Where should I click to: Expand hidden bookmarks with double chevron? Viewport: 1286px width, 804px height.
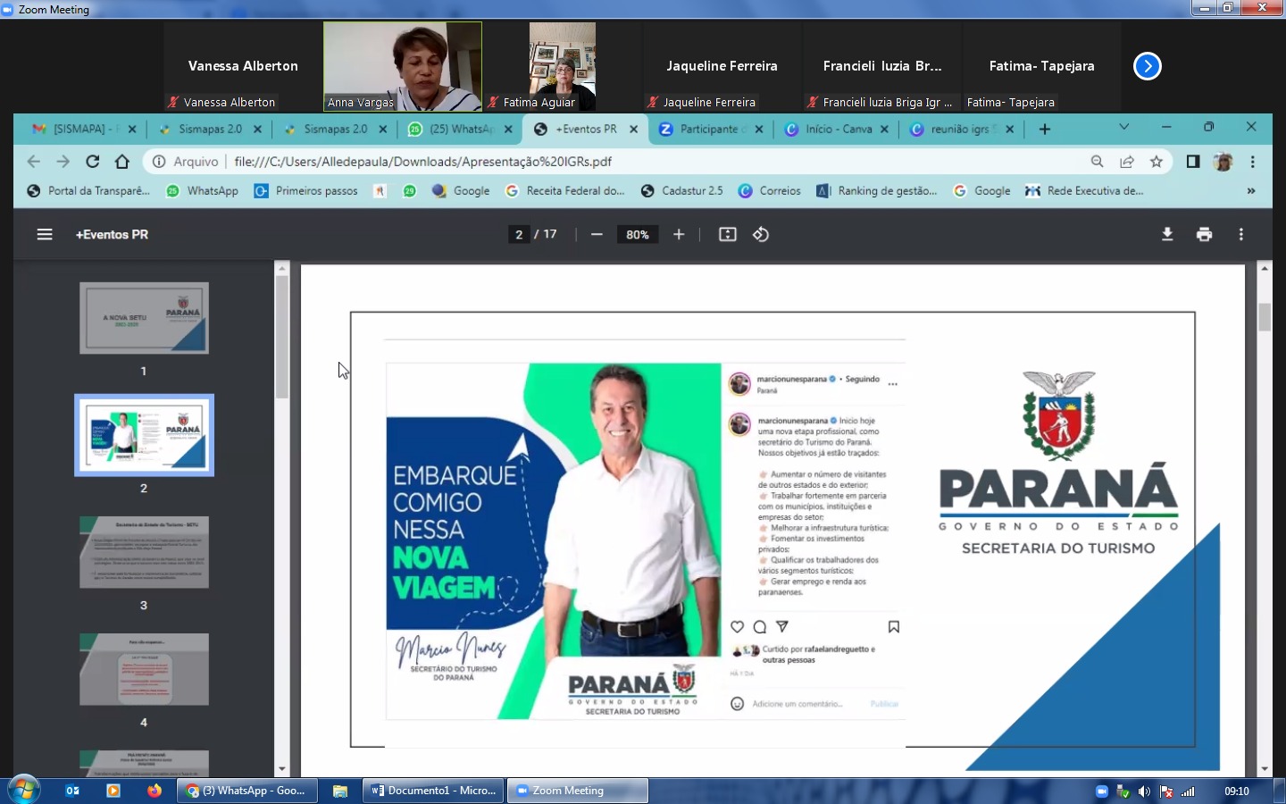tap(1251, 190)
